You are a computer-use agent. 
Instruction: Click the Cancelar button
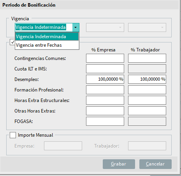point(155,164)
